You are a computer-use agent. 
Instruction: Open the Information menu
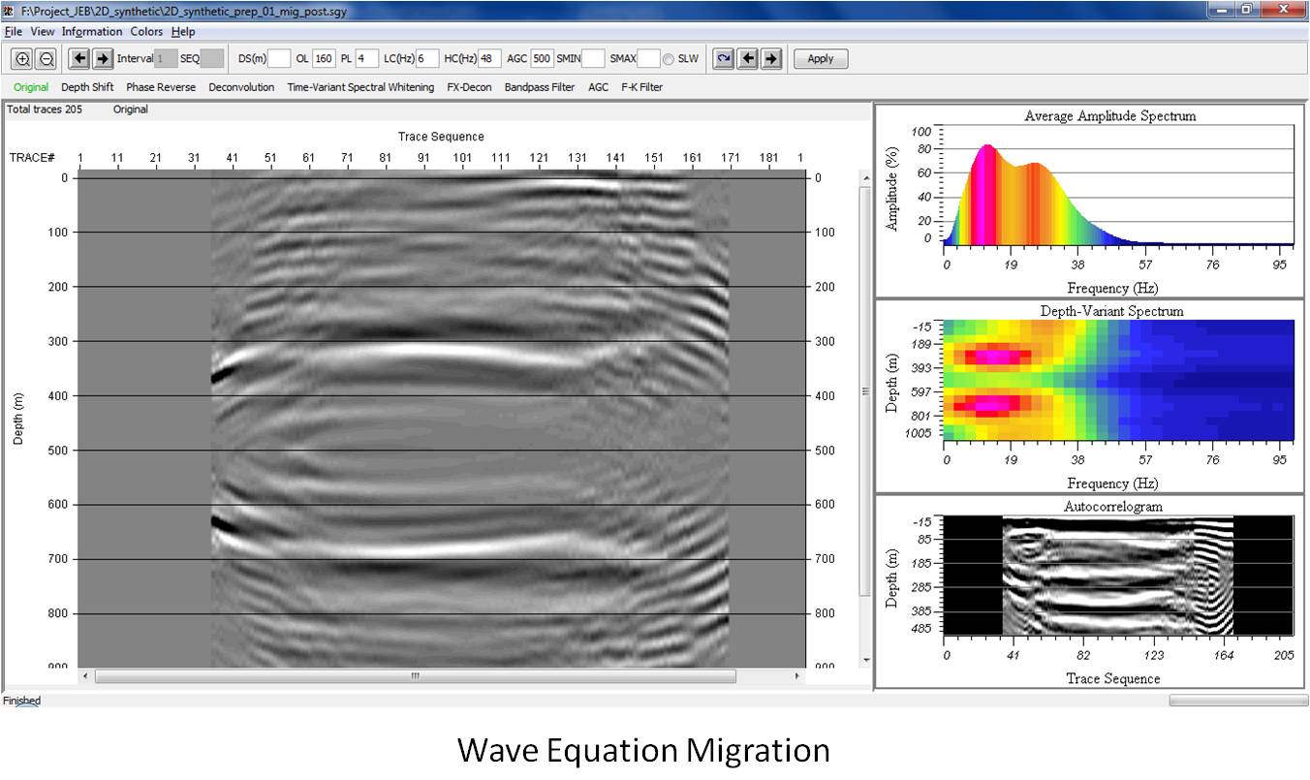[x=92, y=32]
